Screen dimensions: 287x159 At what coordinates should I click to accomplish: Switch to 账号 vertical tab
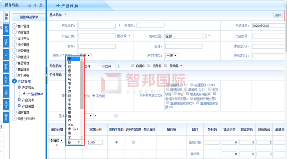pyautogui.click(x=6, y=117)
